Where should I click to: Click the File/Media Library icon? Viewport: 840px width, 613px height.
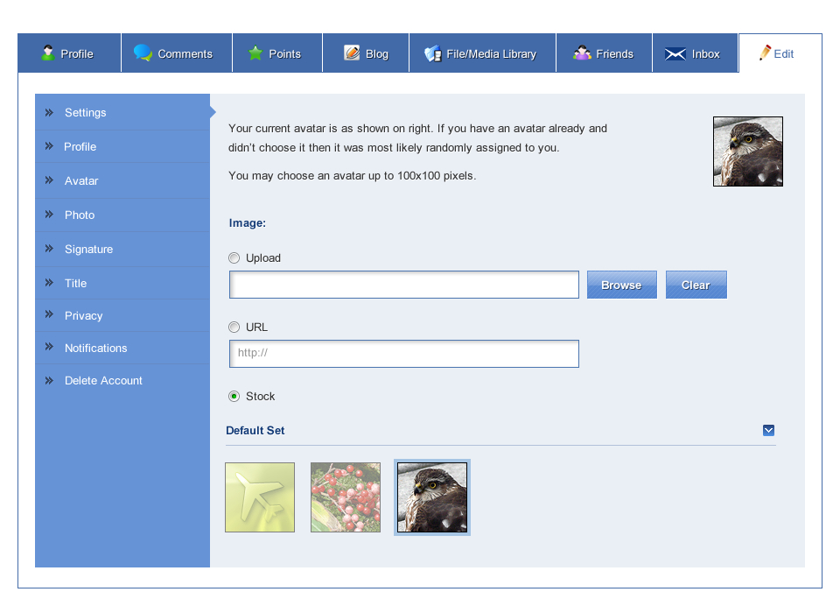pos(432,53)
